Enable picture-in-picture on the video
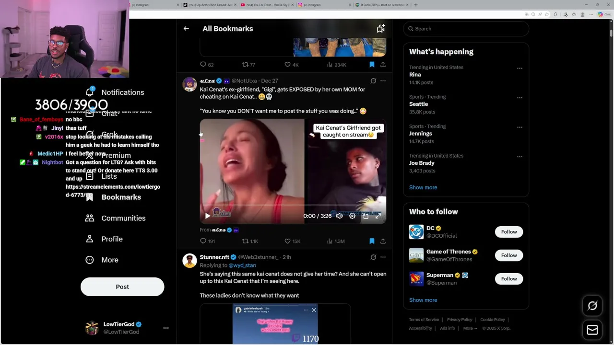The width and height of the screenshot is (614, 345). point(366,216)
